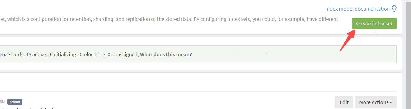Viewport: 411px width, 109px height.
Task: Click the red arrow annotation
Action: 347,40
